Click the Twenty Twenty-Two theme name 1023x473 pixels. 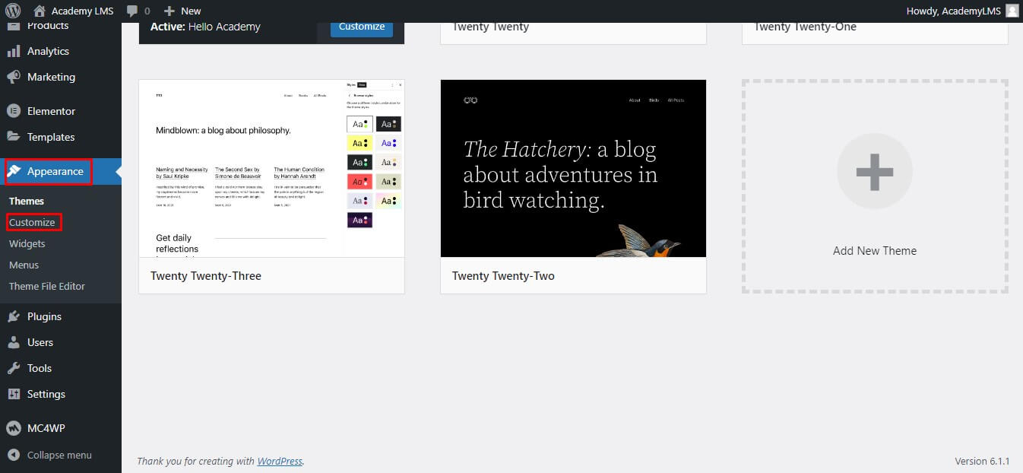pyautogui.click(x=503, y=275)
